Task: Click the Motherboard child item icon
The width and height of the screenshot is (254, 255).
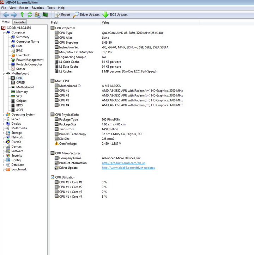Action: [x=13, y=87]
